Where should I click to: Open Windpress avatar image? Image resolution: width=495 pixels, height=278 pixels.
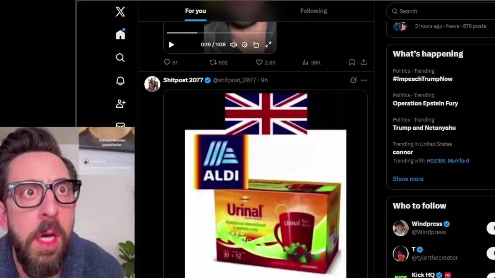401,228
